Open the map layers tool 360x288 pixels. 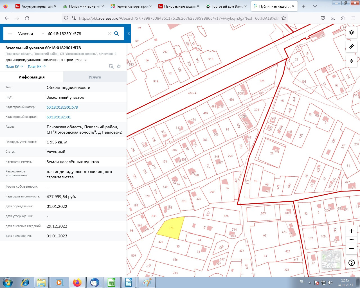click(351, 32)
